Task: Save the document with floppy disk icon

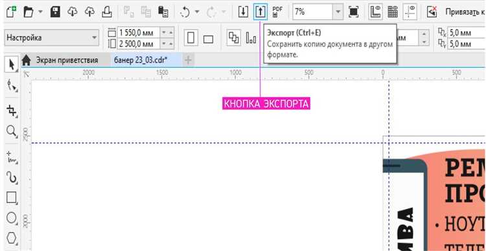Action: [55, 12]
